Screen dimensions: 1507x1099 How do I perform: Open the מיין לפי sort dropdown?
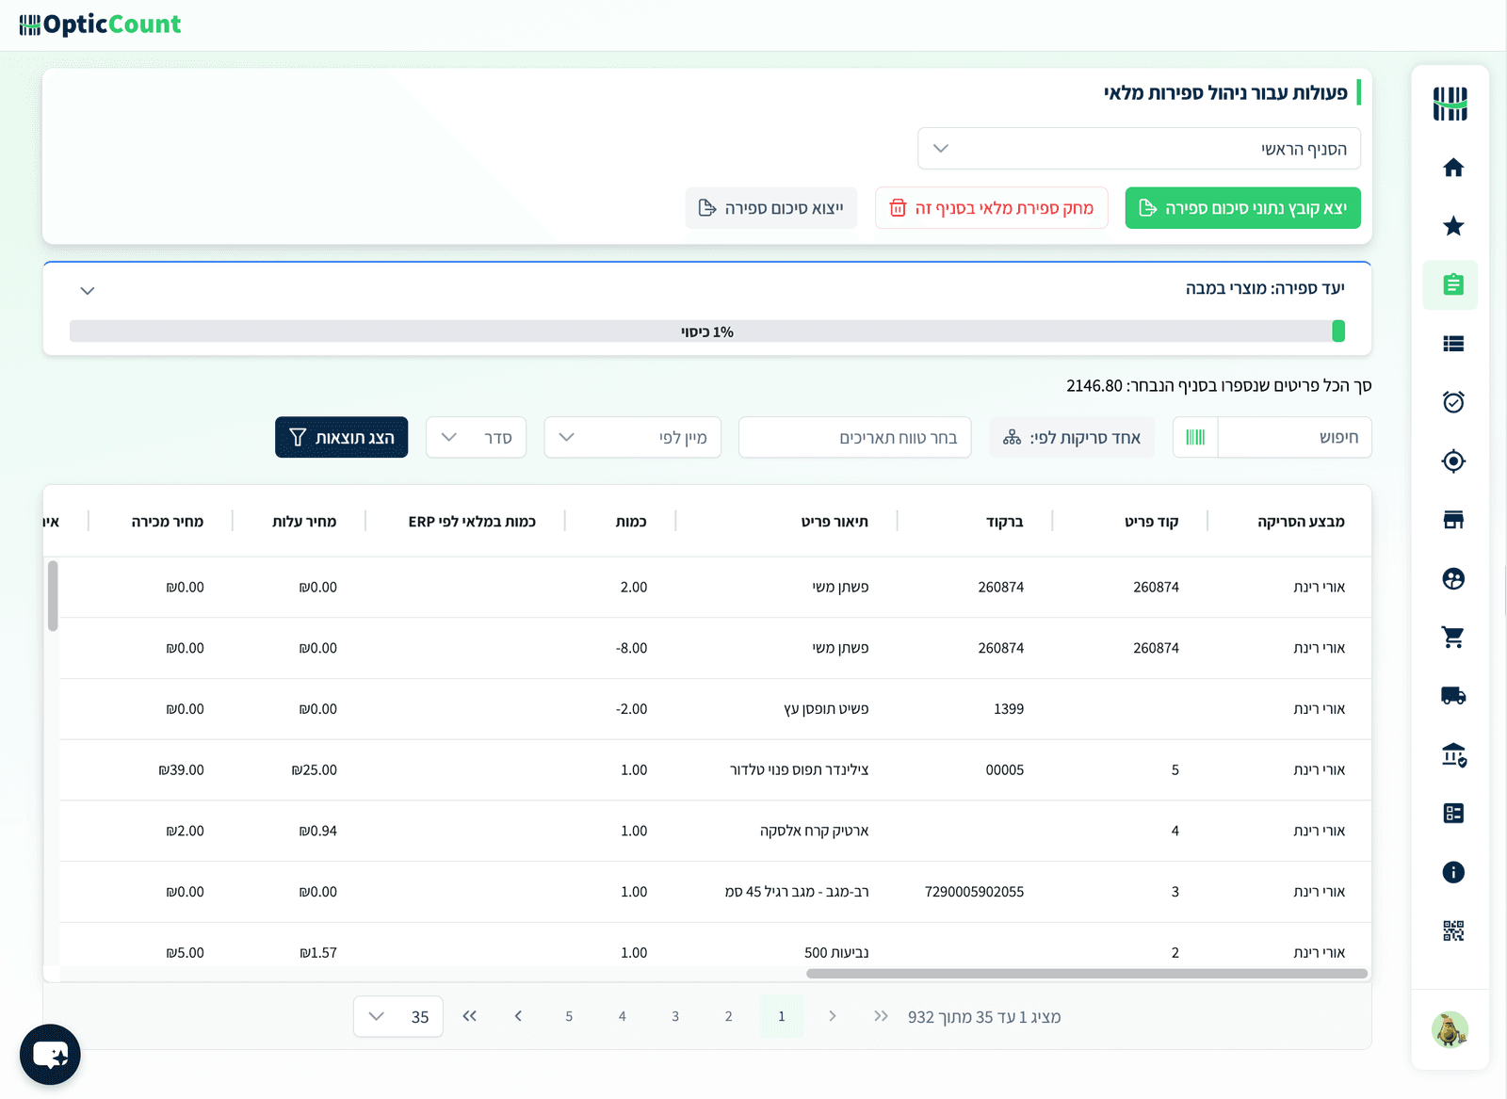pos(633,437)
